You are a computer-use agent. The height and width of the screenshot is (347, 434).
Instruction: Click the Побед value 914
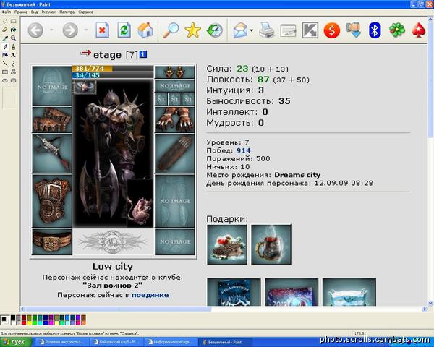(x=244, y=150)
